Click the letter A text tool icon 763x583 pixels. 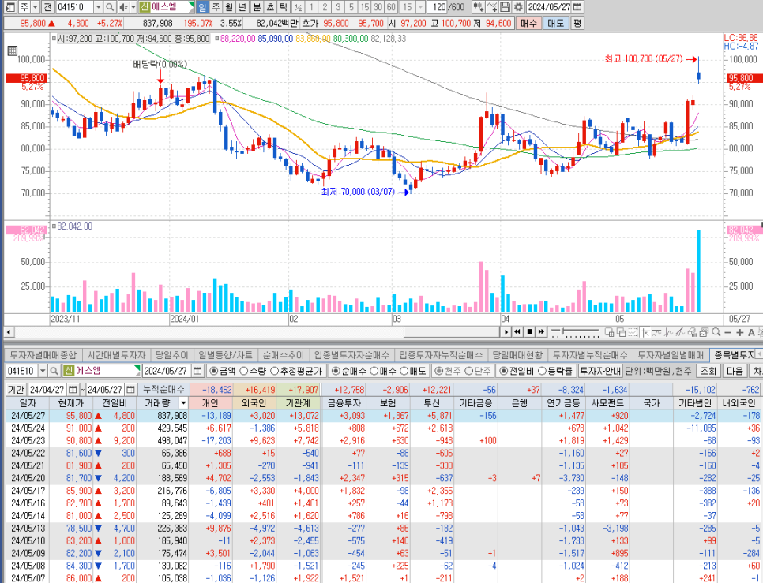[x=751, y=332]
